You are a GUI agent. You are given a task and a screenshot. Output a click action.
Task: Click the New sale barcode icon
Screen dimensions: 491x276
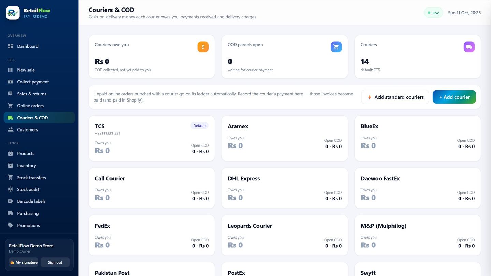point(10,70)
